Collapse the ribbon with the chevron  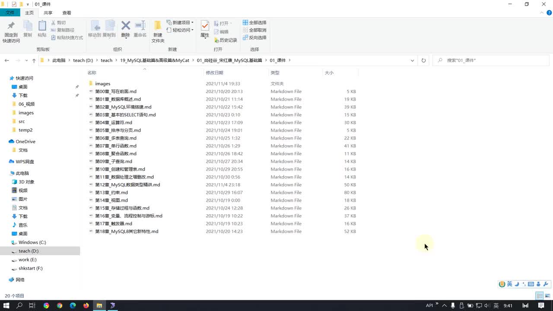[x=542, y=13]
